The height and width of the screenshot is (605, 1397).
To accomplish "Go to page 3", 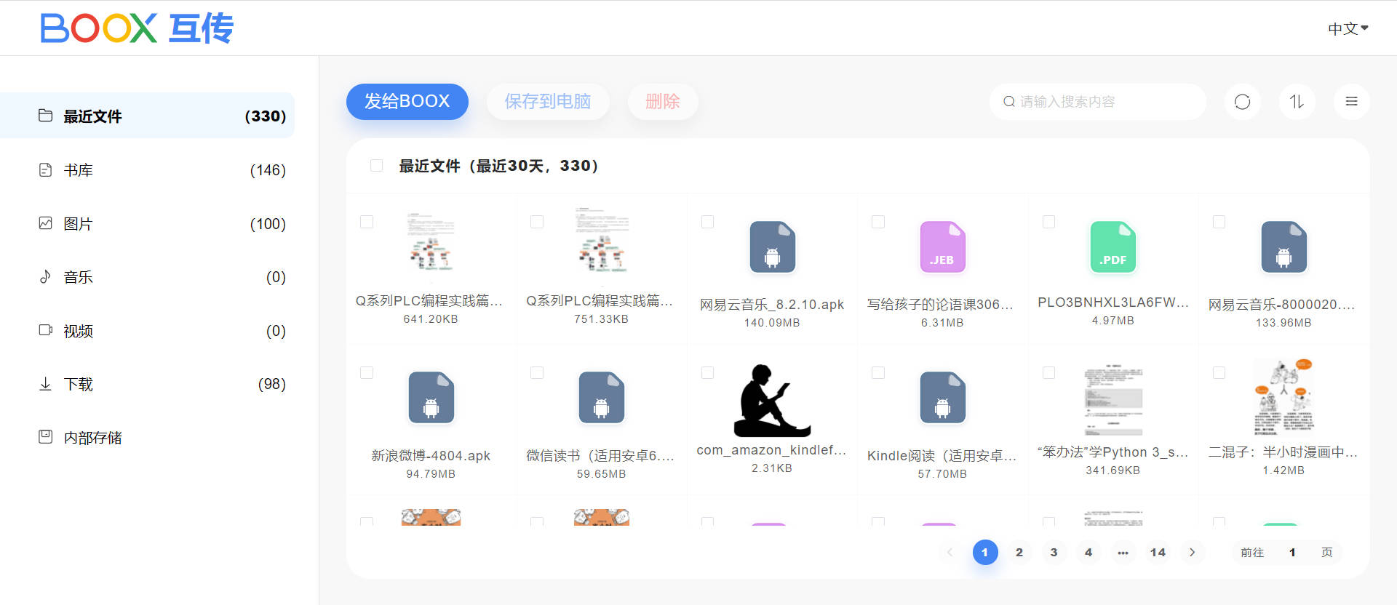I will [x=1054, y=553].
